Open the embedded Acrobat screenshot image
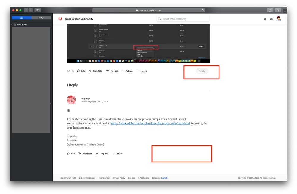The height and width of the screenshot is (194, 297). coord(139,43)
